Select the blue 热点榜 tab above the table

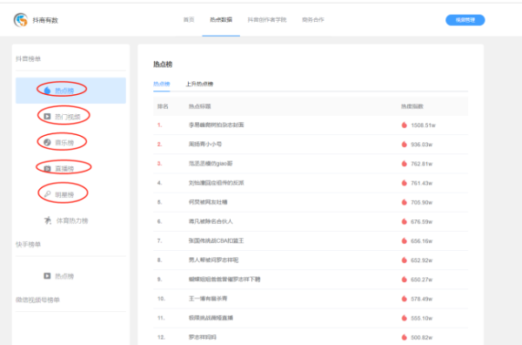coord(162,84)
